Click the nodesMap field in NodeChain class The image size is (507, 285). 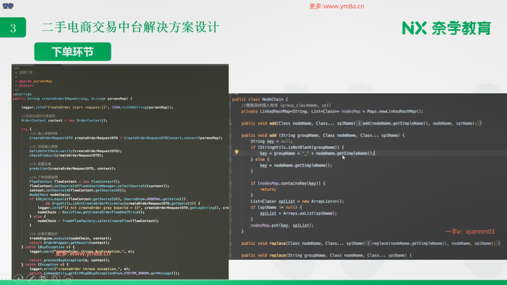tap(351, 111)
